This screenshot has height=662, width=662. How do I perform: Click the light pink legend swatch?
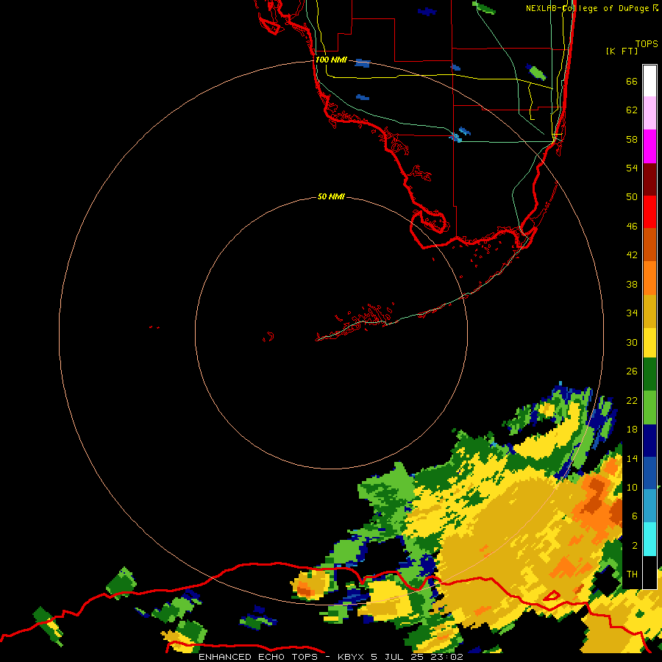click(x=649, y=113)
